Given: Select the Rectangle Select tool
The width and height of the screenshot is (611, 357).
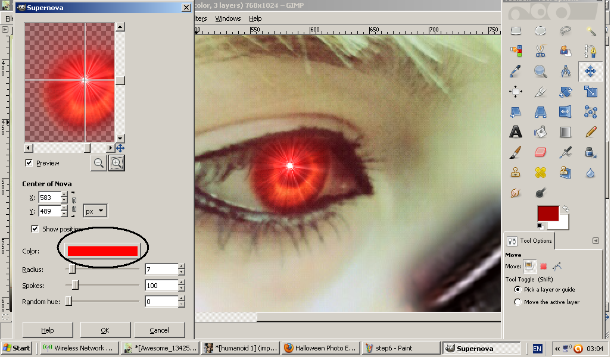Looking at the screenshot, I should tap(516, 31).
